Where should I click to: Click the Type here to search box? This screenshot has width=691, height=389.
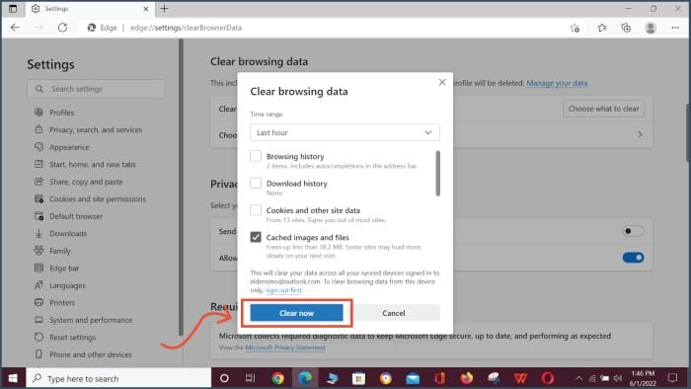tap(118, 378)
